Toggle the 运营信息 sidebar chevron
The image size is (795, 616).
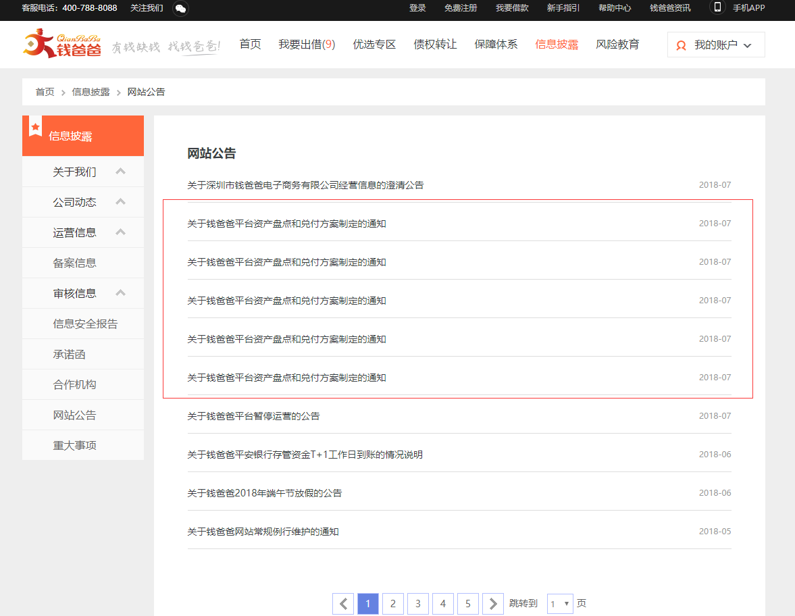click(x=121, y=232)
